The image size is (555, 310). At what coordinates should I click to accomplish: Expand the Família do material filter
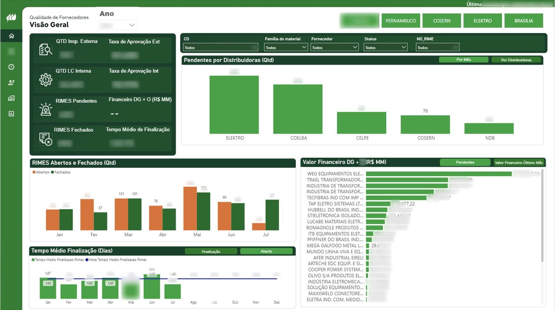click(x=286, y=47)
